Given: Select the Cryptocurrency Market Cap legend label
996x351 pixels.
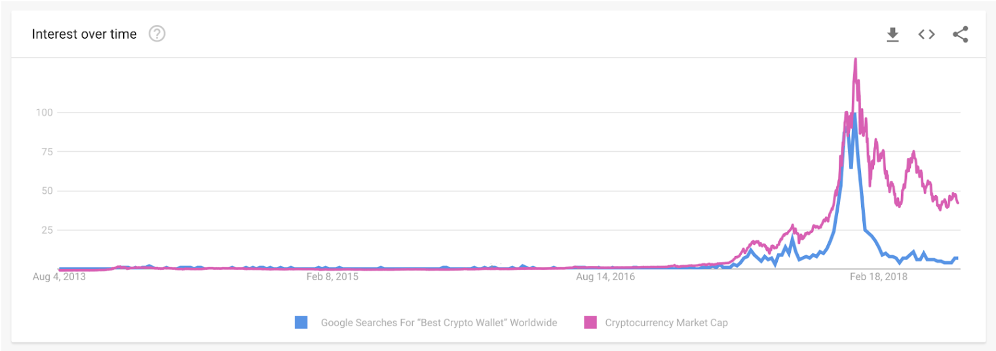Looking at the screenshot, I should click(x=666, y=322).
